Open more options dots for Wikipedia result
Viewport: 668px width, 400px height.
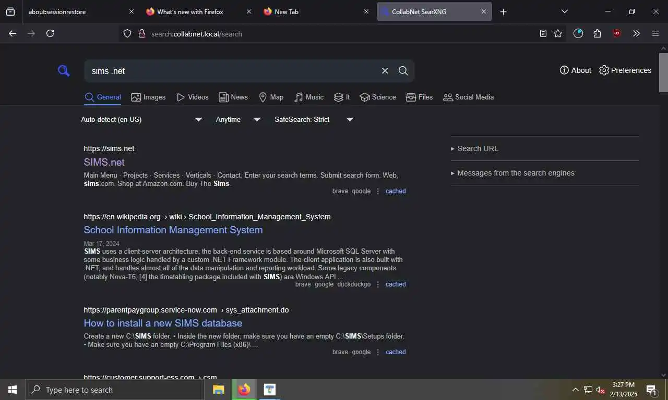tap(378, 284)
